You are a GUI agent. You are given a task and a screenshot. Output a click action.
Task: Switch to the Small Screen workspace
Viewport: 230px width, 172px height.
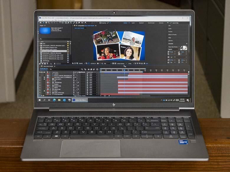151,23
